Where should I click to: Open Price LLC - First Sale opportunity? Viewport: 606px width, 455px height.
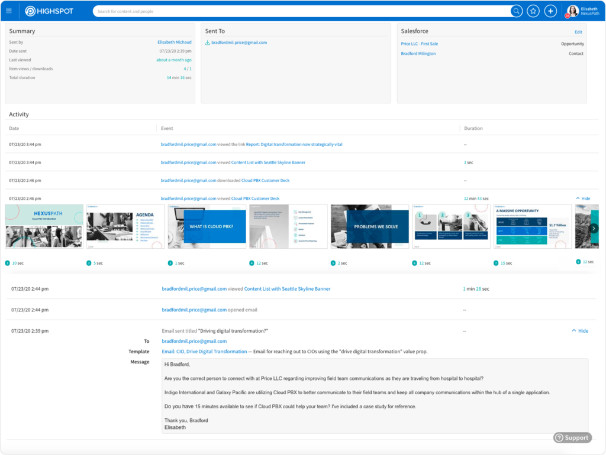tap(420, 44)
